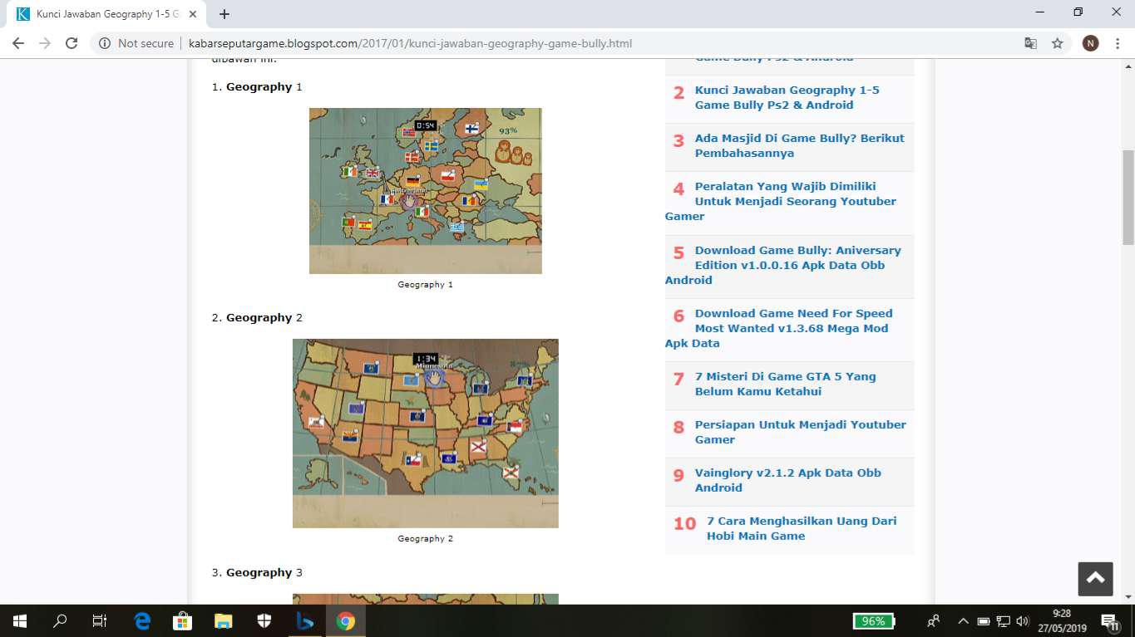Open link Kunci Jawaban Geography 1-5 Game Bully
1135x637 pixels.
pos(787,97)
